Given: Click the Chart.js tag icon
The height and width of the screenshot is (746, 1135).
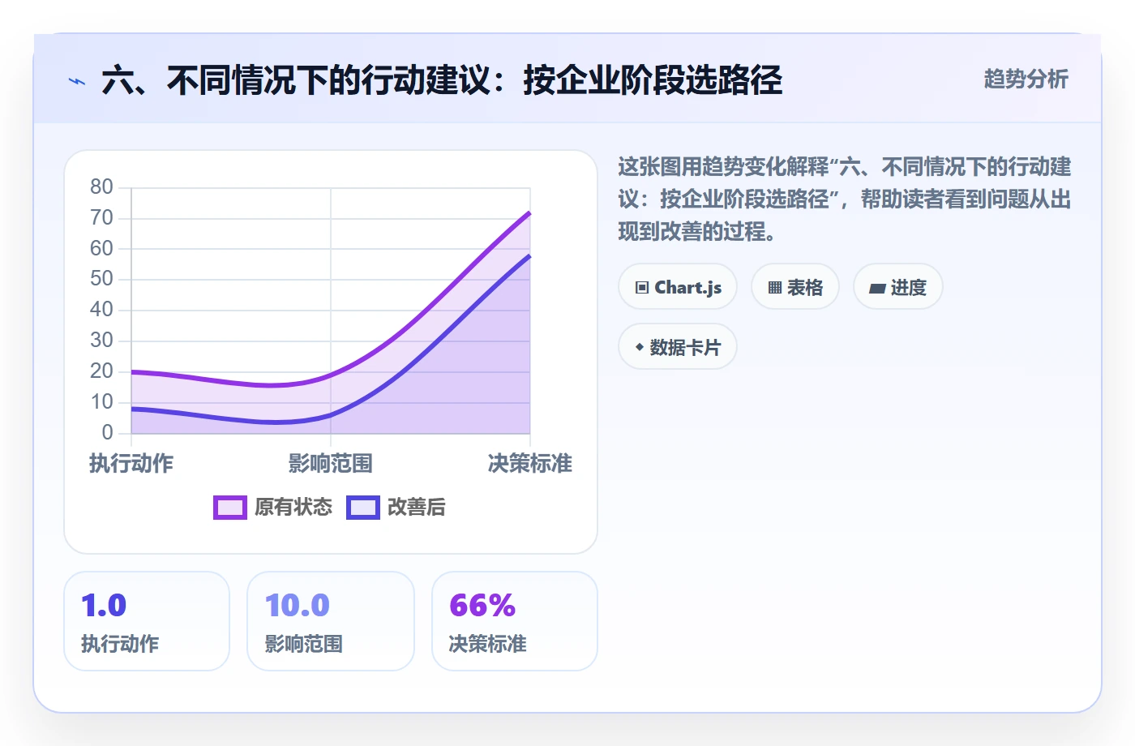Looking at the screenshot, I should click(642, 288).
